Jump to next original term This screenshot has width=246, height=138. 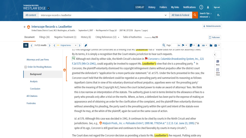[80, 45]
